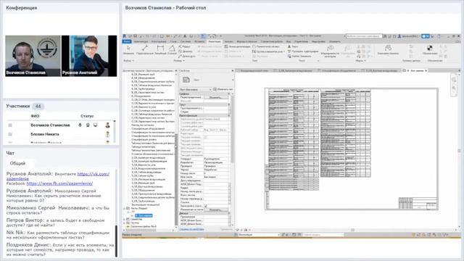Pick the Diameter (Диаметр) dimension tool
This screenshot has height=261, width=464.
[x=186, y=51]
